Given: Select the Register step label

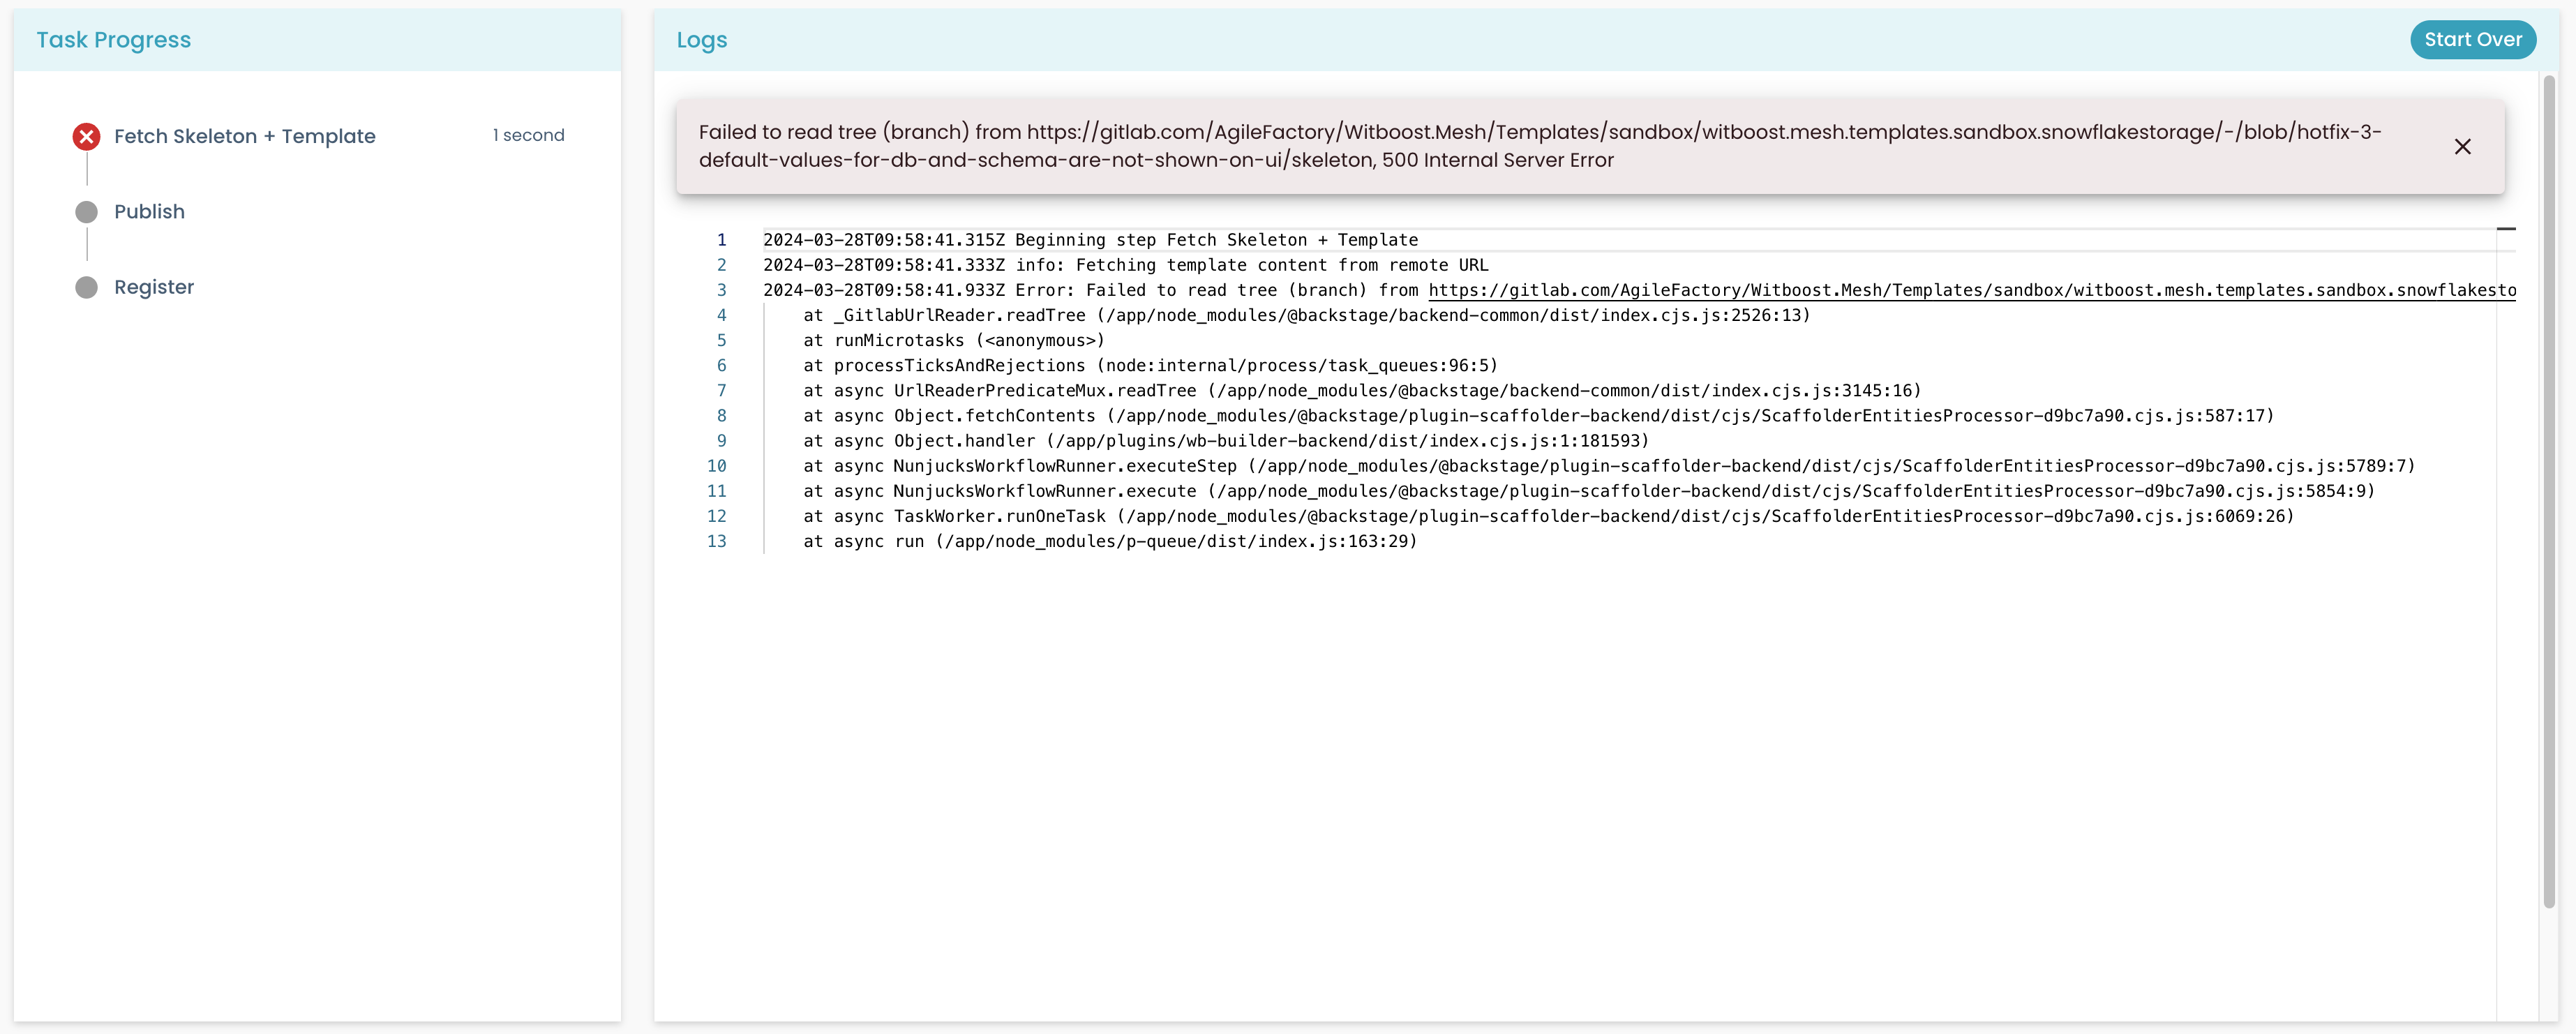Looking at the screenshot, I should tap(154, 288).
